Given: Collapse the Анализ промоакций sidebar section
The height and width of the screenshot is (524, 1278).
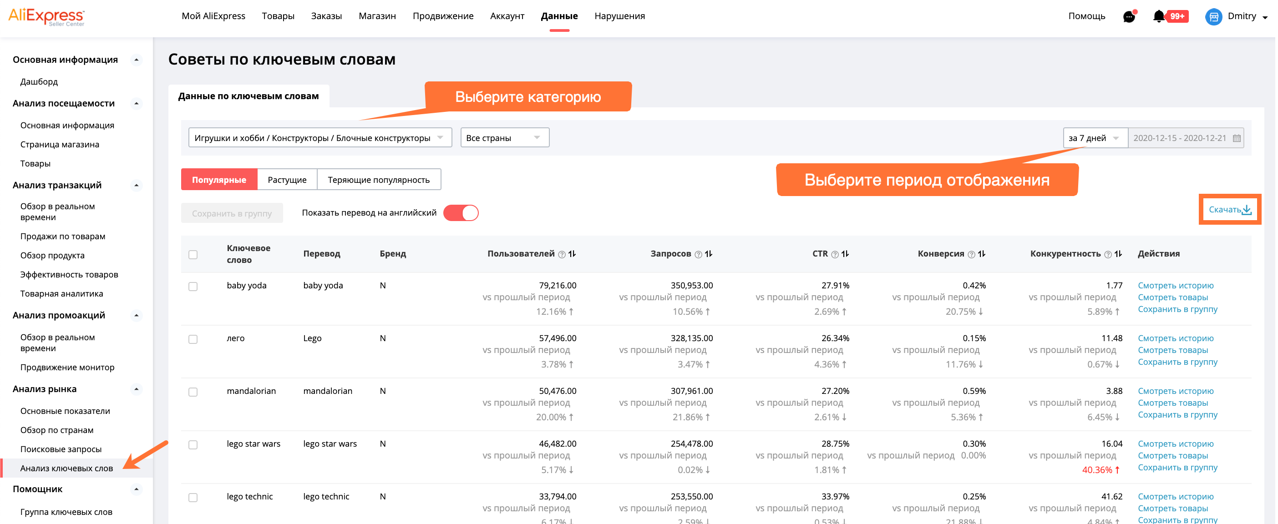Looking at the screenshot, I should click(x=137, y=316).
